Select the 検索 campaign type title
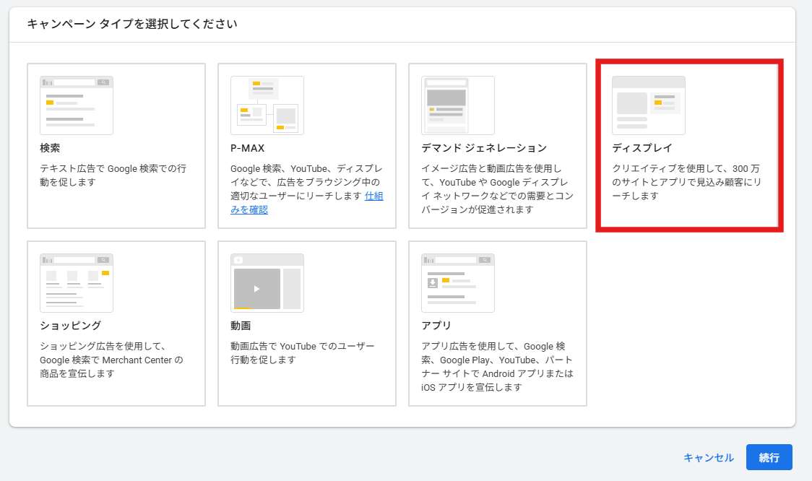 (x=50, y=148)
